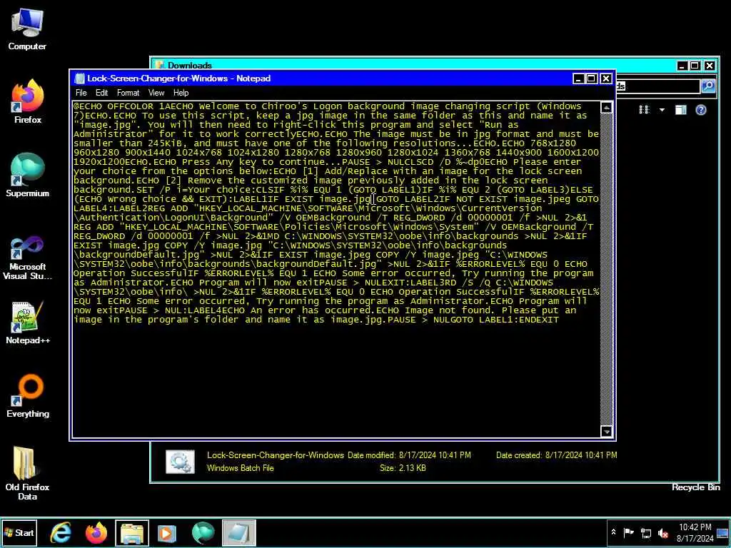Click the Start button
This screenshot has width=731, height=548.
19,532
